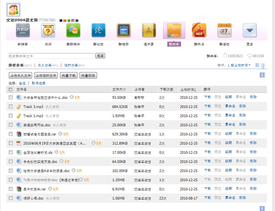This screenshot has width=275, height=211.
Task: Expand the 更多 dropdown arrow icon
Action: (x=249, y=31)
